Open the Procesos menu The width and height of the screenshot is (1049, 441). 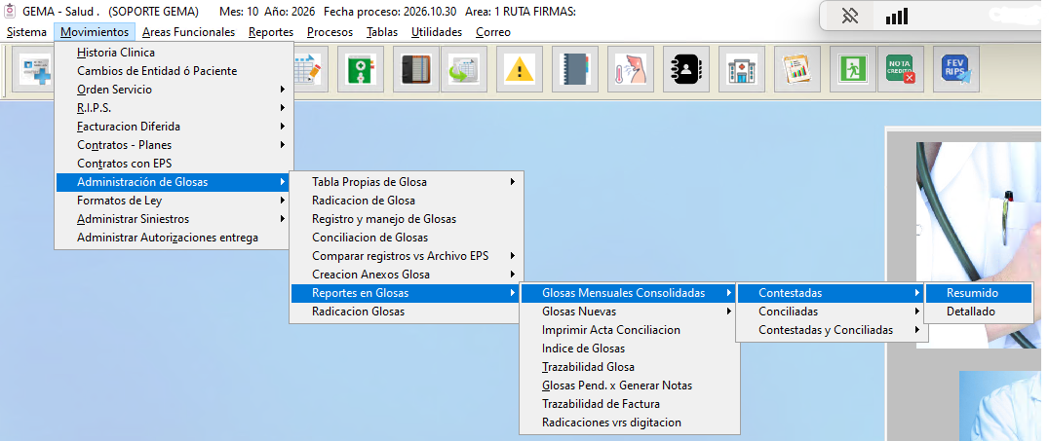(330, 32)
